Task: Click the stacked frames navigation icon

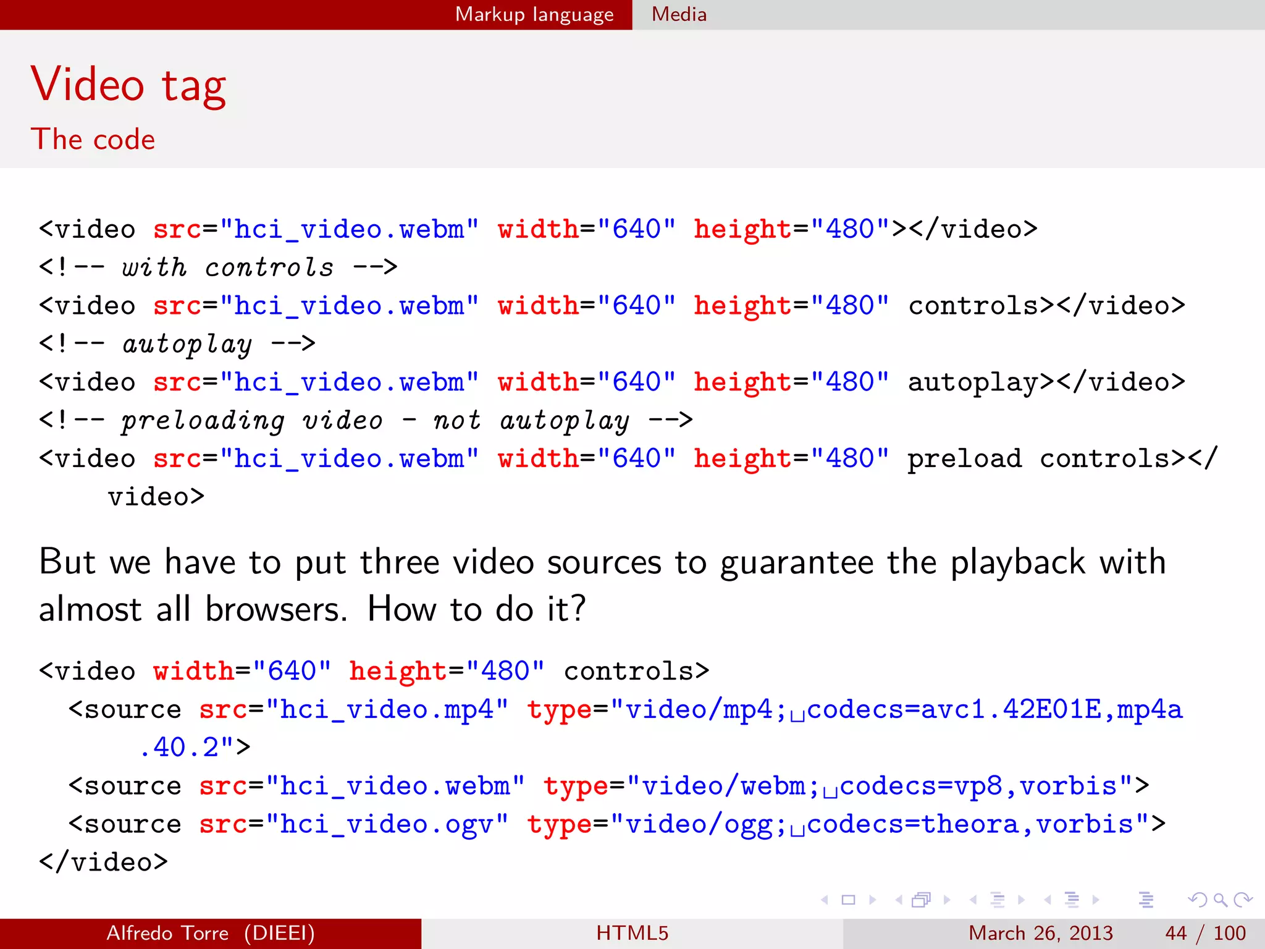Action: [921, 900]
